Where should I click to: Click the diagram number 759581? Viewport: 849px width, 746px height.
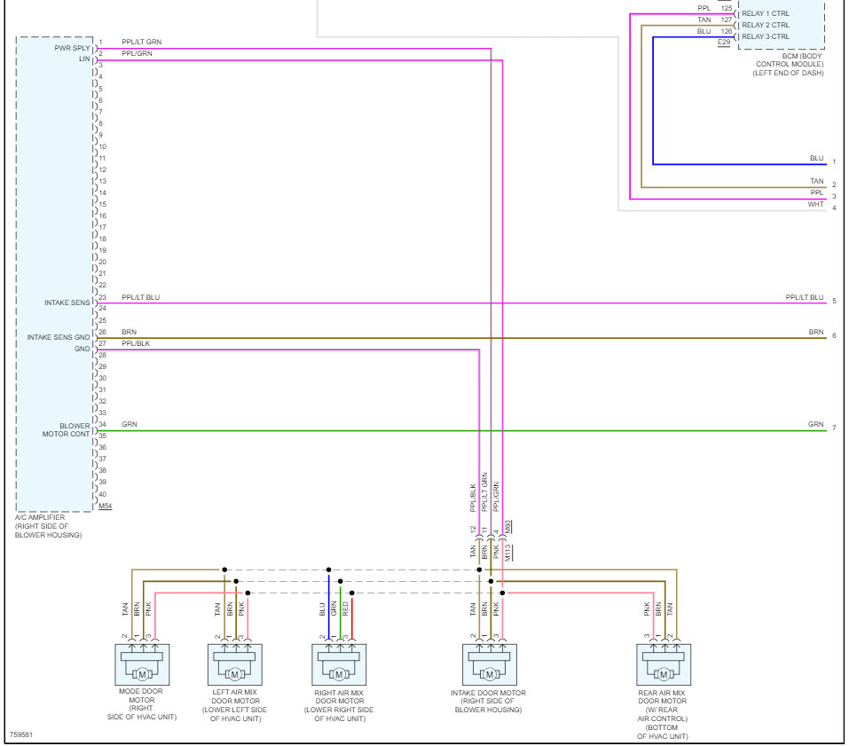[x=21, y=734]
